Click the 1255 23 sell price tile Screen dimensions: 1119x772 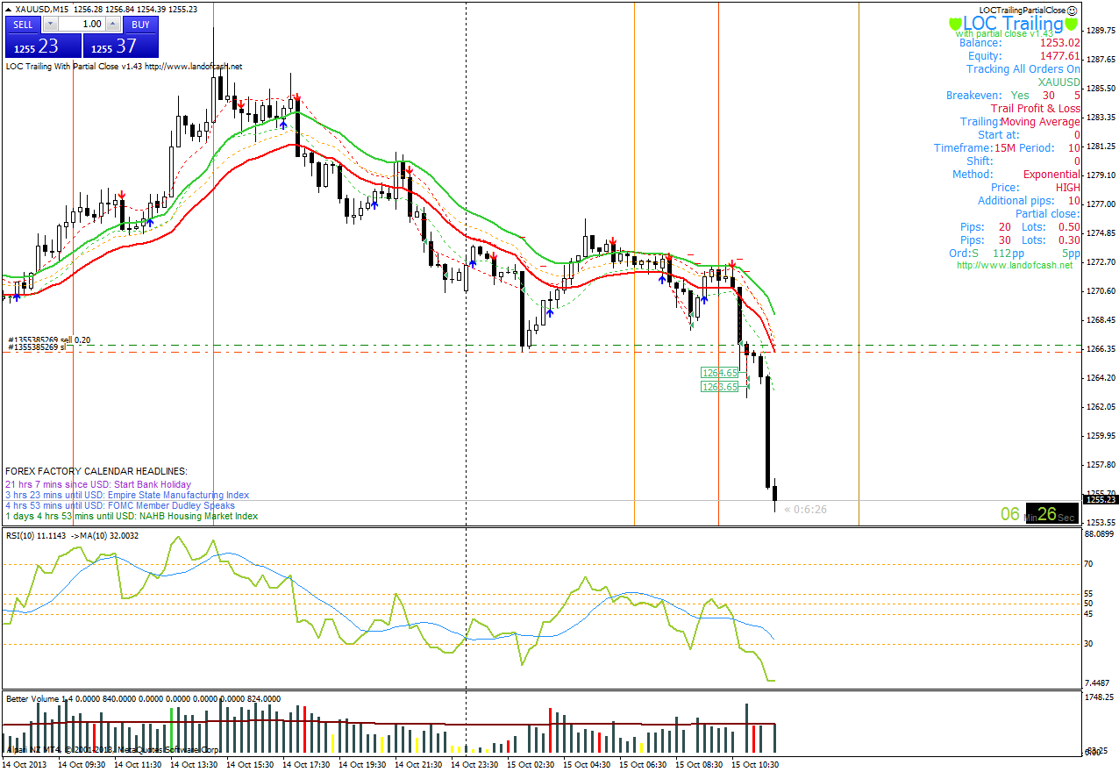(44, 46)
